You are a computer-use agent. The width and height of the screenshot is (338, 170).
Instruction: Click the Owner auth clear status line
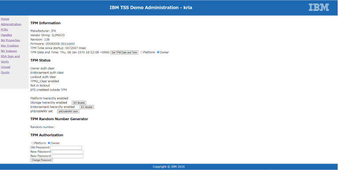tap(43, 68)
